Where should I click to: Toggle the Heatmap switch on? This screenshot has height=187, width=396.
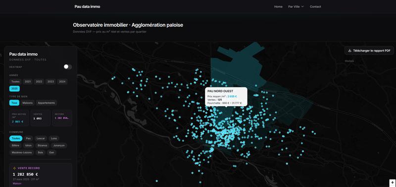[x=68, y=67]
